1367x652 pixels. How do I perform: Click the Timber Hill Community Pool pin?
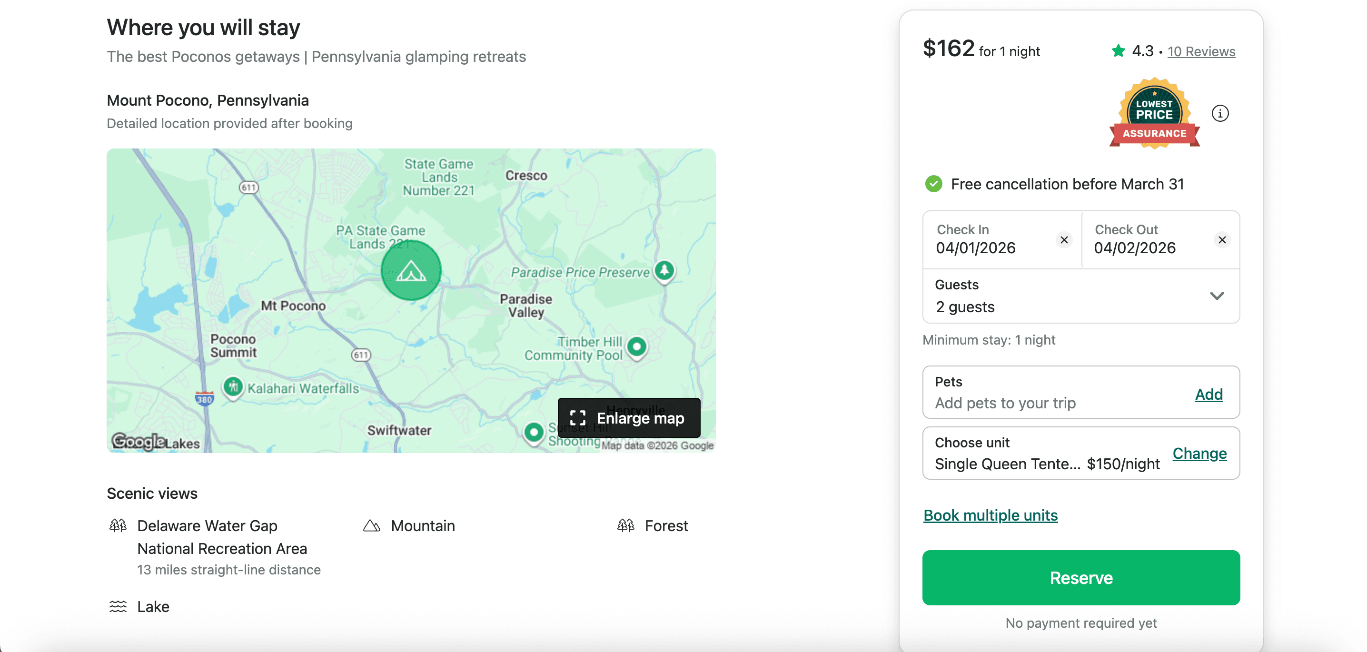(x=636, y=347)
